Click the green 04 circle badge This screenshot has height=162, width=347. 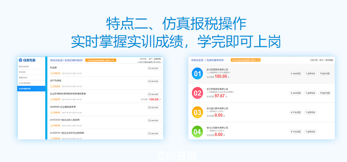tap(198, 131)
